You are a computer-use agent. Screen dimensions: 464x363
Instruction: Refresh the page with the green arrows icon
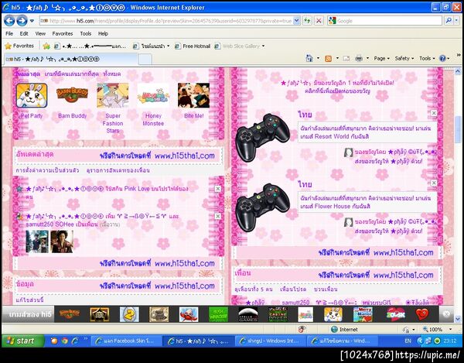(307, 21)
